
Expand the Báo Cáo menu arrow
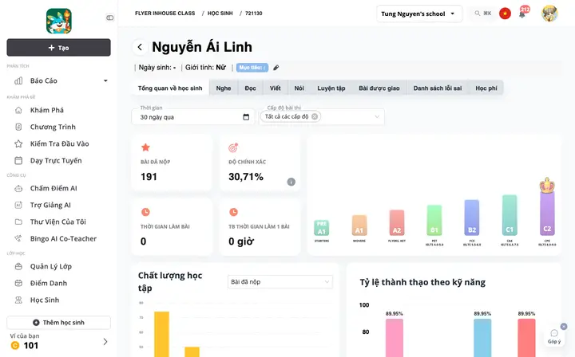(105, 80)
